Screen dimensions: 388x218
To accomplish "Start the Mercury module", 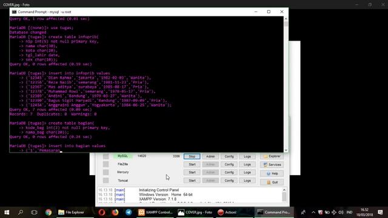I will tap(192, 172).
